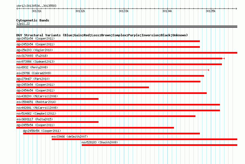Click the gray 12p11.22 cytogenetic band bar
The height and width of the screenshot is (164, 245).
pos(127,27)
